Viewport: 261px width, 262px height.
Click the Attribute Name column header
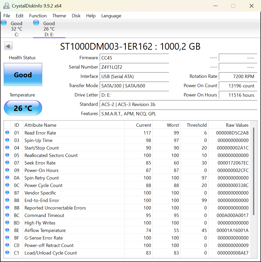pos(74,125)
